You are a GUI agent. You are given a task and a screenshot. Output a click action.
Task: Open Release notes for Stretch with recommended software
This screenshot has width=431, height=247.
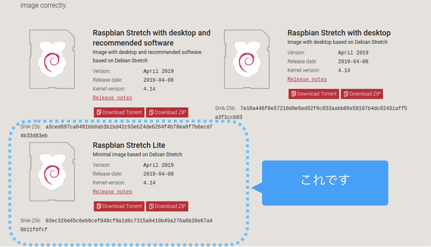pos(112,98)
